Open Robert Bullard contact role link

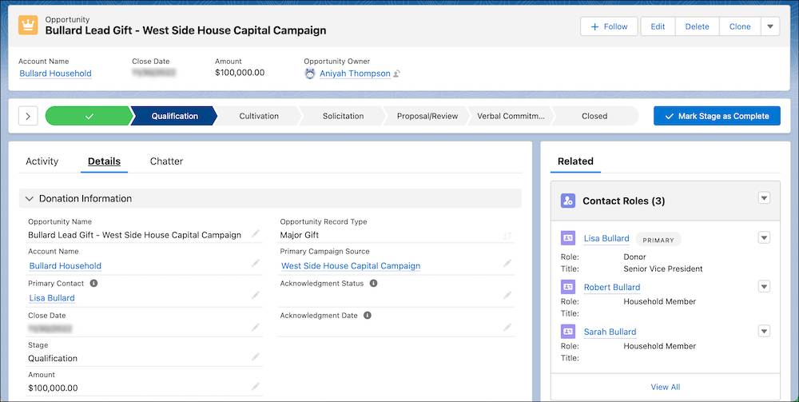tap(612, 288)
